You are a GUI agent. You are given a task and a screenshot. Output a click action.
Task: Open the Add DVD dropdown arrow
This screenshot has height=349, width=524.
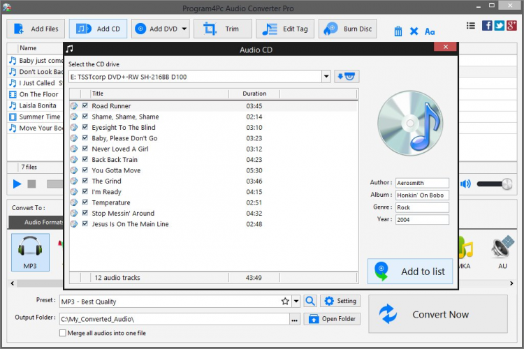[x=184, y=29]
